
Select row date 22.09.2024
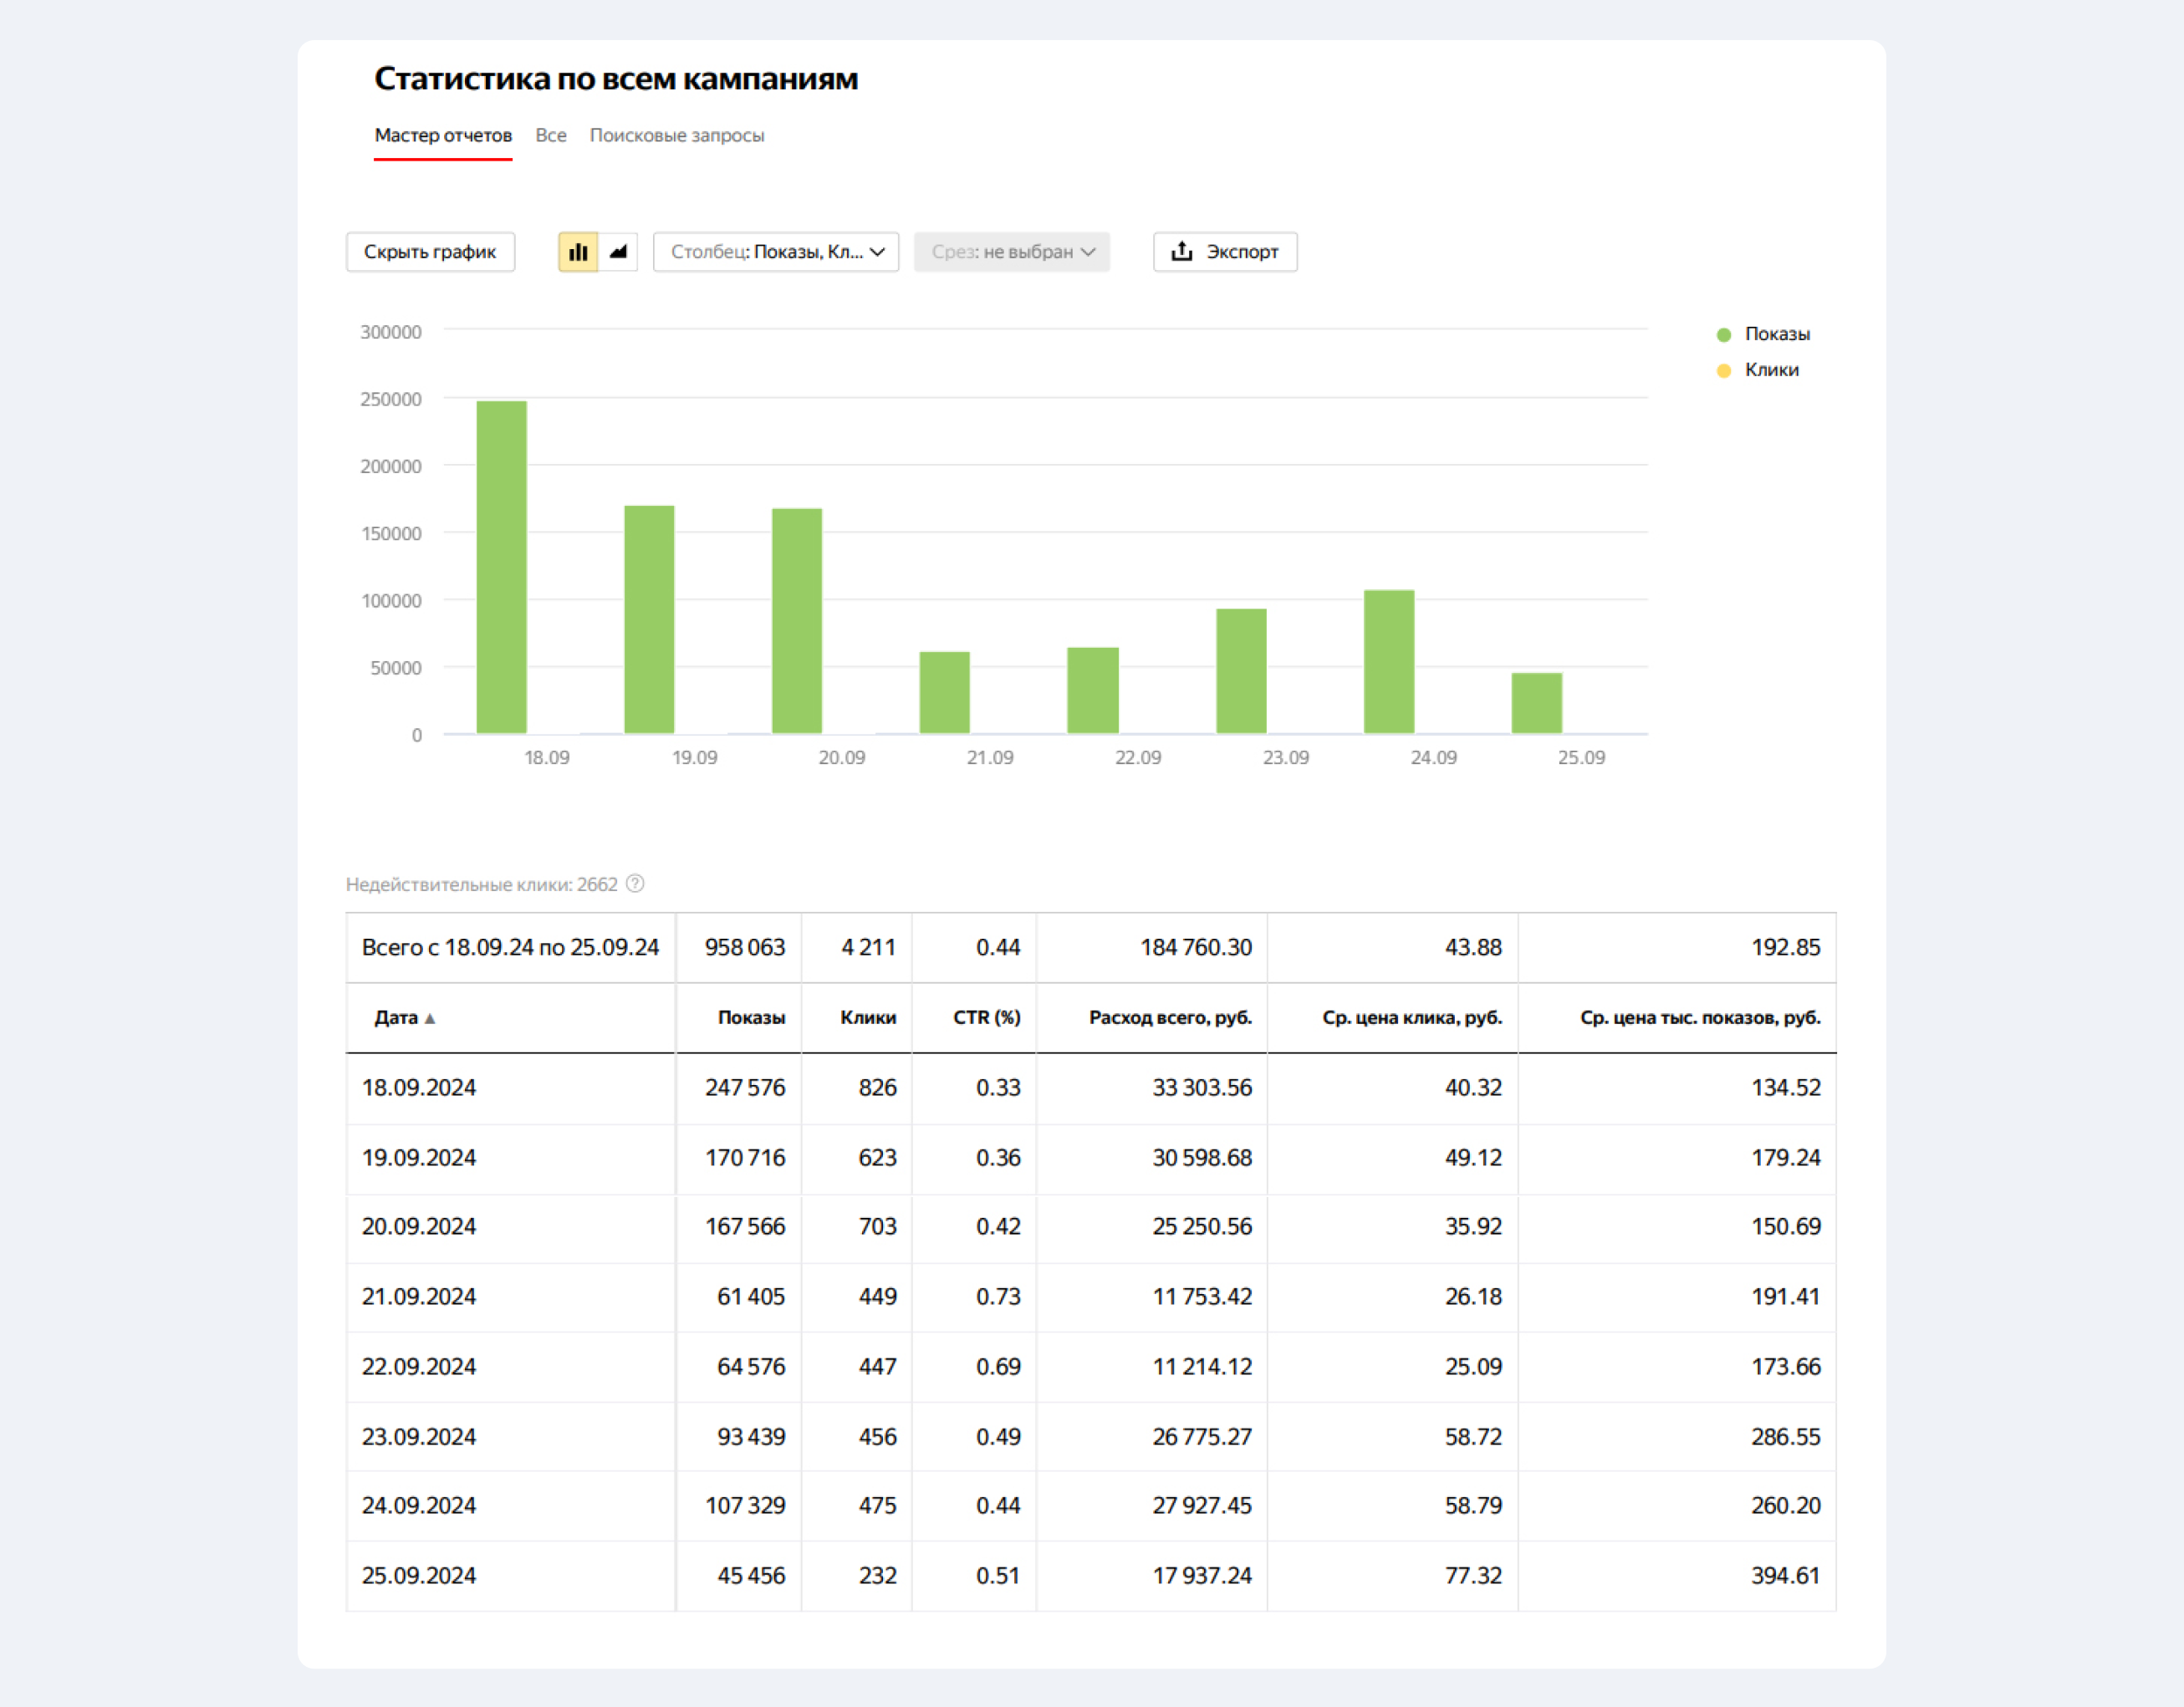(419, 1367)
